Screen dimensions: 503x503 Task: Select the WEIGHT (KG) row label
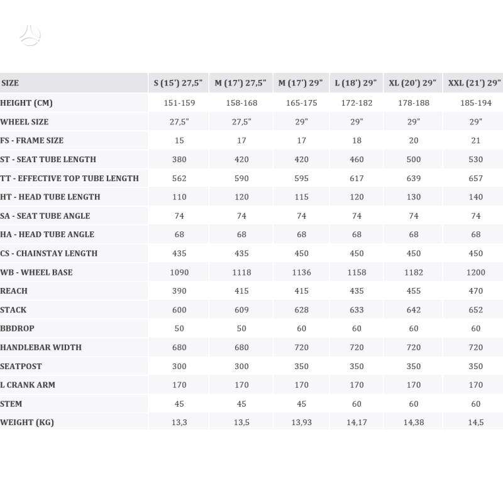[27, 423]
